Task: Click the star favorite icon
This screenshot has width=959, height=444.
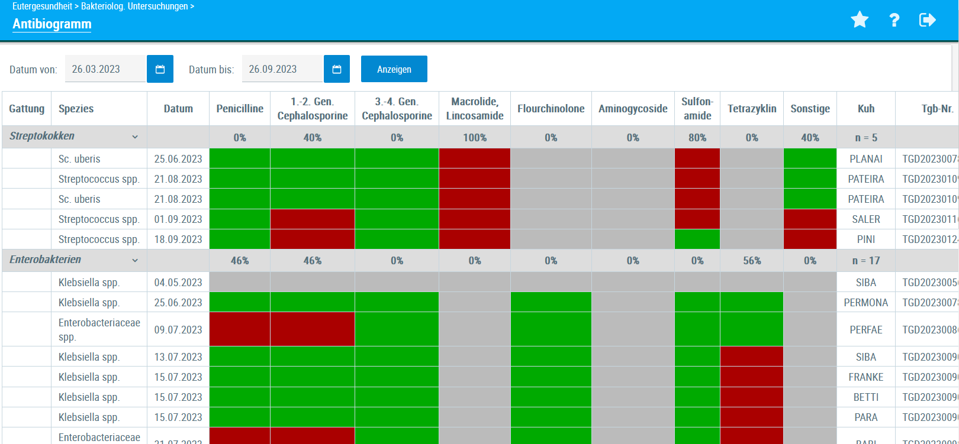Action: click(x=860, y=20)
